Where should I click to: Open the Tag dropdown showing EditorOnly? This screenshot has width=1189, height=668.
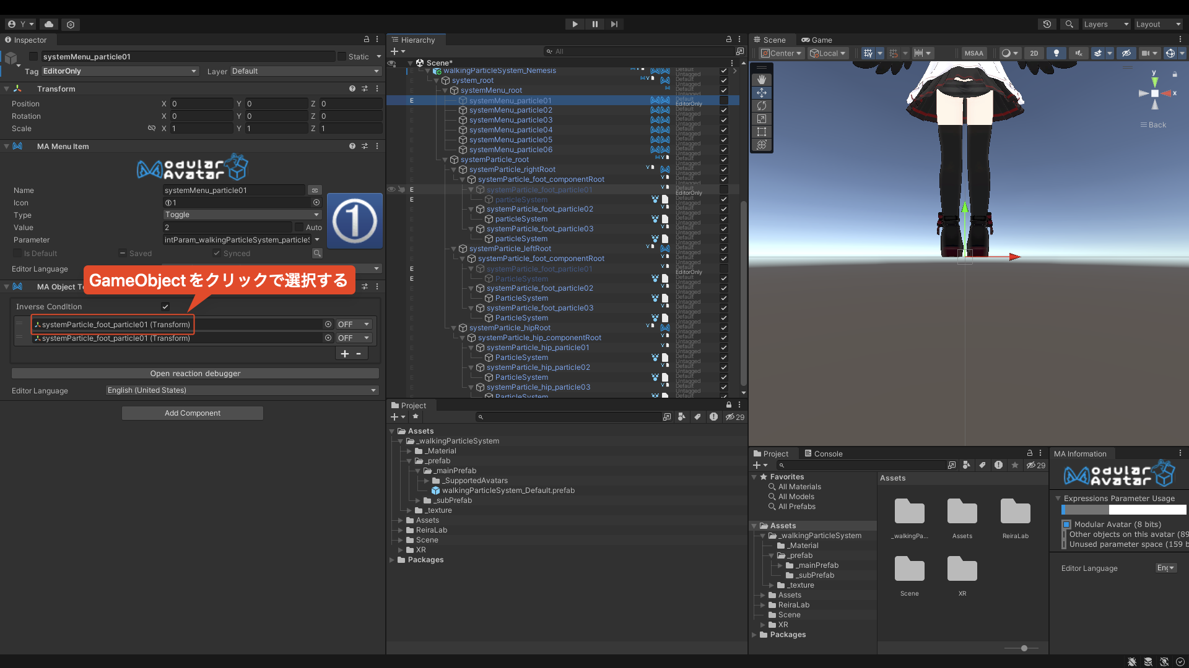tap(119, 71)
